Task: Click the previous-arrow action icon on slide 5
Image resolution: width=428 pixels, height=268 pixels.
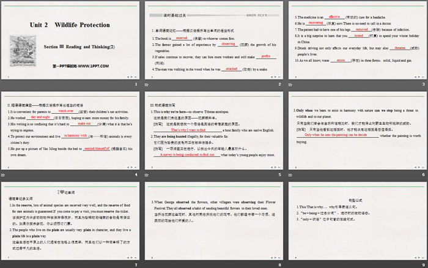Action: click(271, 167)
